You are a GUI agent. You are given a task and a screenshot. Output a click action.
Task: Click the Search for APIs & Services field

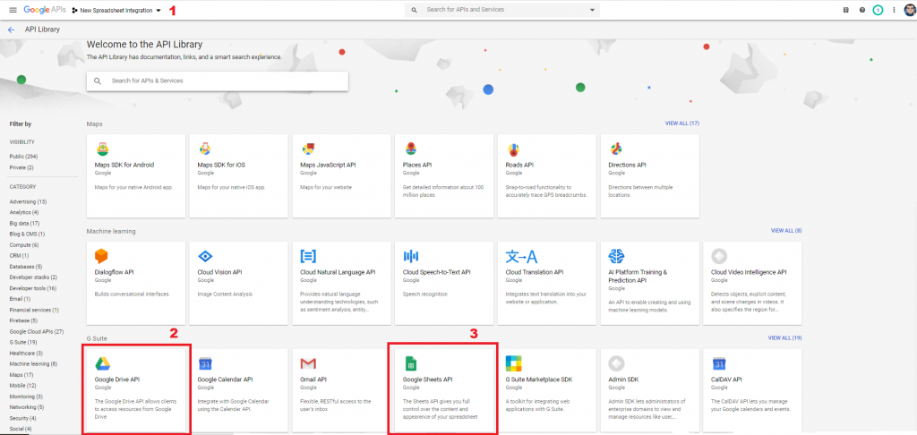click(x=218, y=81)
